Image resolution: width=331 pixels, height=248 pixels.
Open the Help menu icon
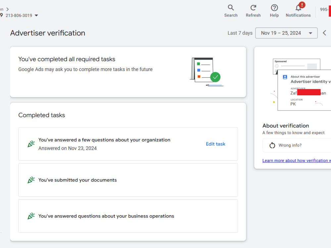point(274,8)
